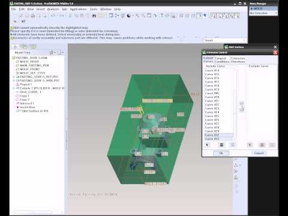The width and height of the screenshot is (288, 216).
Task: Click the Find binoculars toolbar icon
Action: (x=94, y=16)
